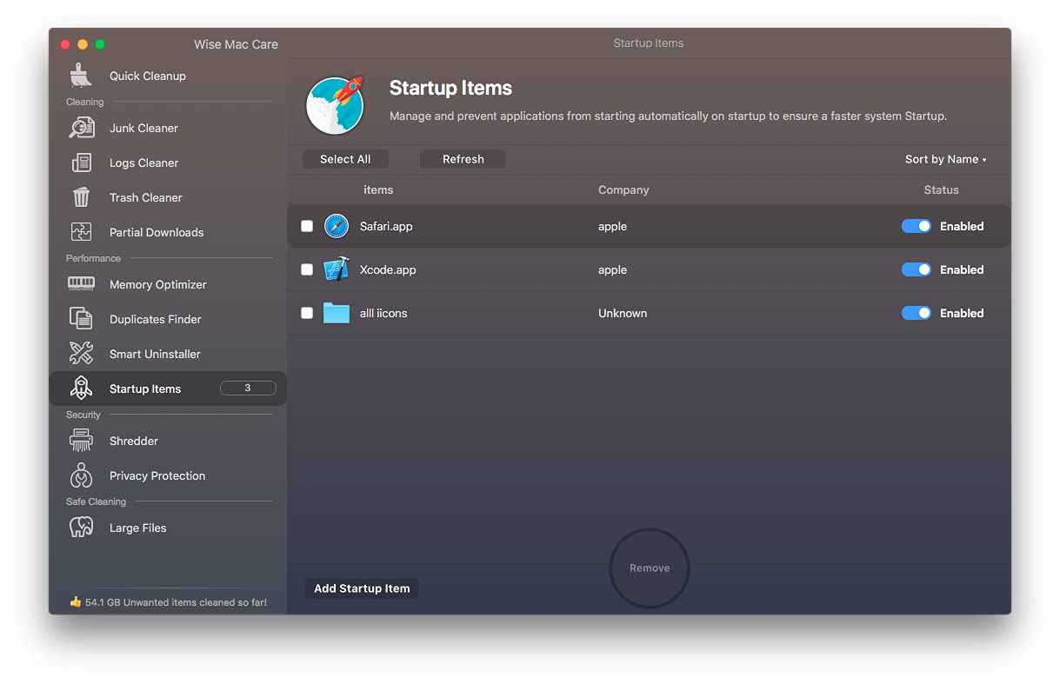Click Enabled label in Xcode row

(x=962, y=269)
